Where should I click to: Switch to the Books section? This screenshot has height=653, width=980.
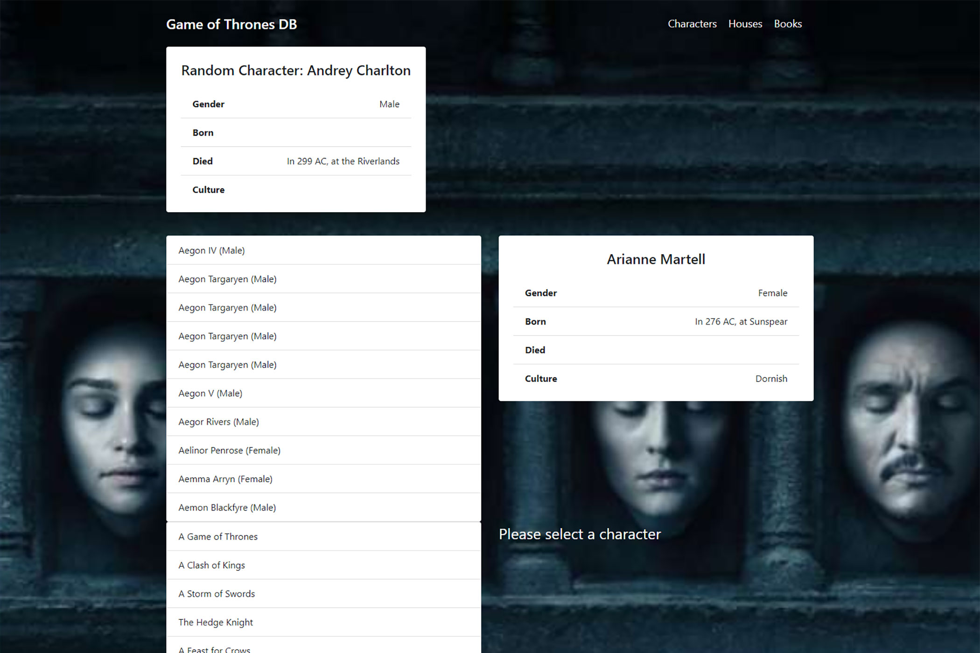(788, 24)
